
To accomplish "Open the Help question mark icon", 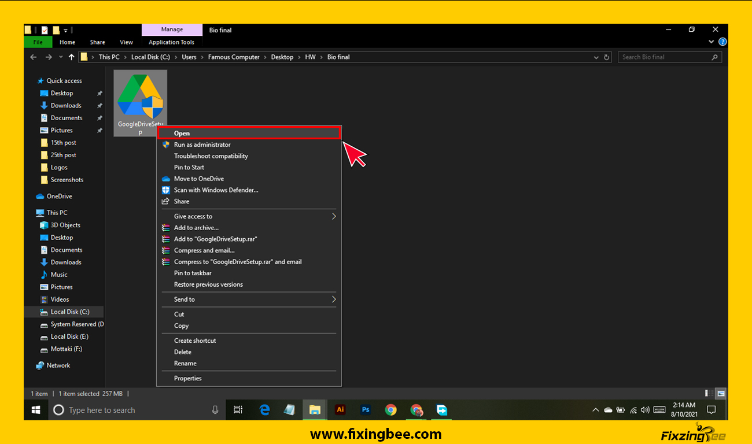I will coord(722,42).
